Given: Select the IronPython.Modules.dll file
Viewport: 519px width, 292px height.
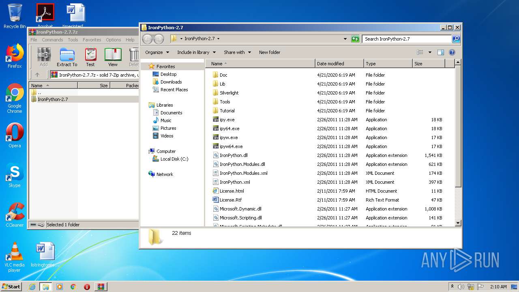Looking at the screenshot, I should point(242,164).
